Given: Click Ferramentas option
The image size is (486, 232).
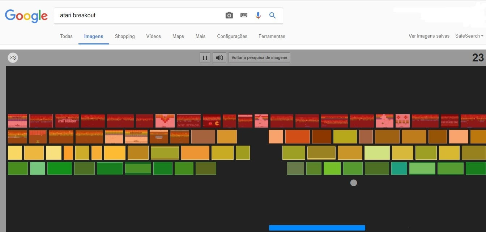Looking at the screenshot, I should (x=272, y=36).
